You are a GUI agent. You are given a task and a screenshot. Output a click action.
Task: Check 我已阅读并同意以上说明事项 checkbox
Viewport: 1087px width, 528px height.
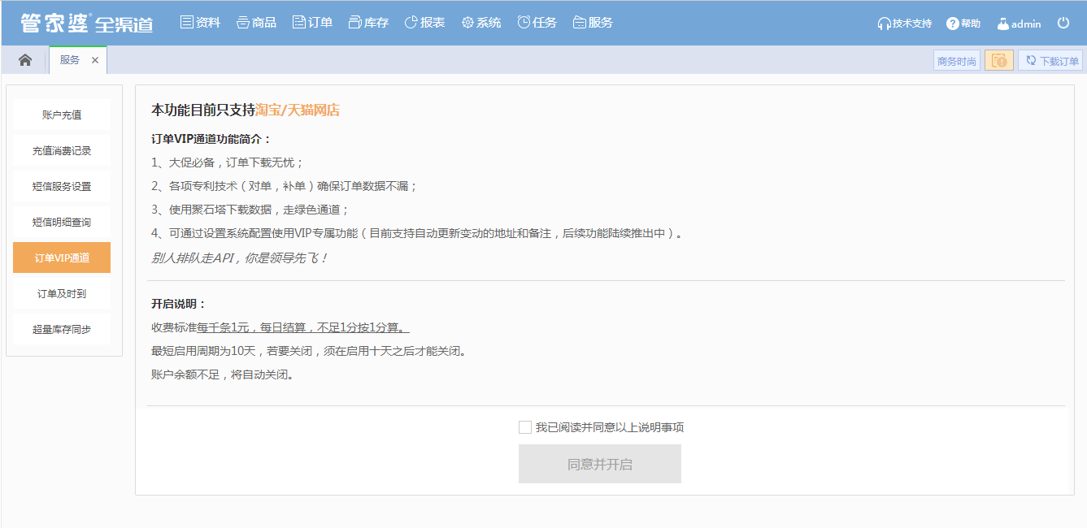pyautogui.click(x=525, y=427)
